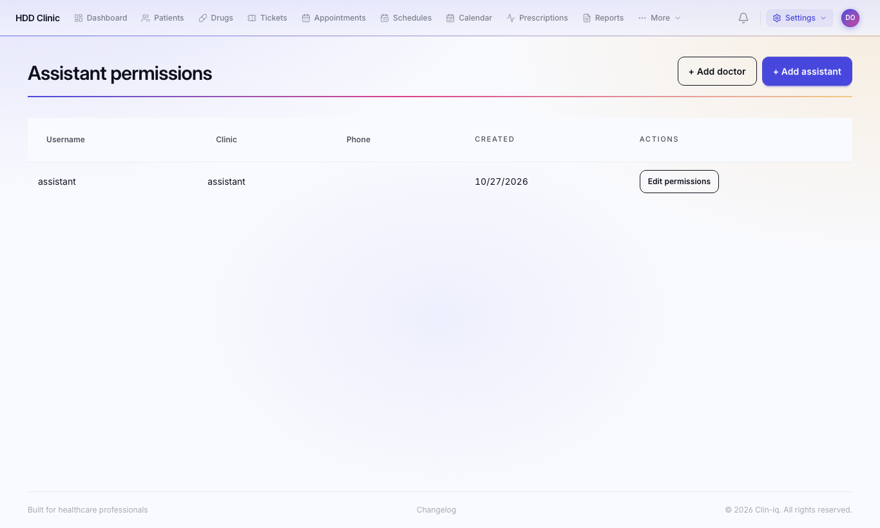
Task: Edit permissions for assistant
Action: coord(679,182)
